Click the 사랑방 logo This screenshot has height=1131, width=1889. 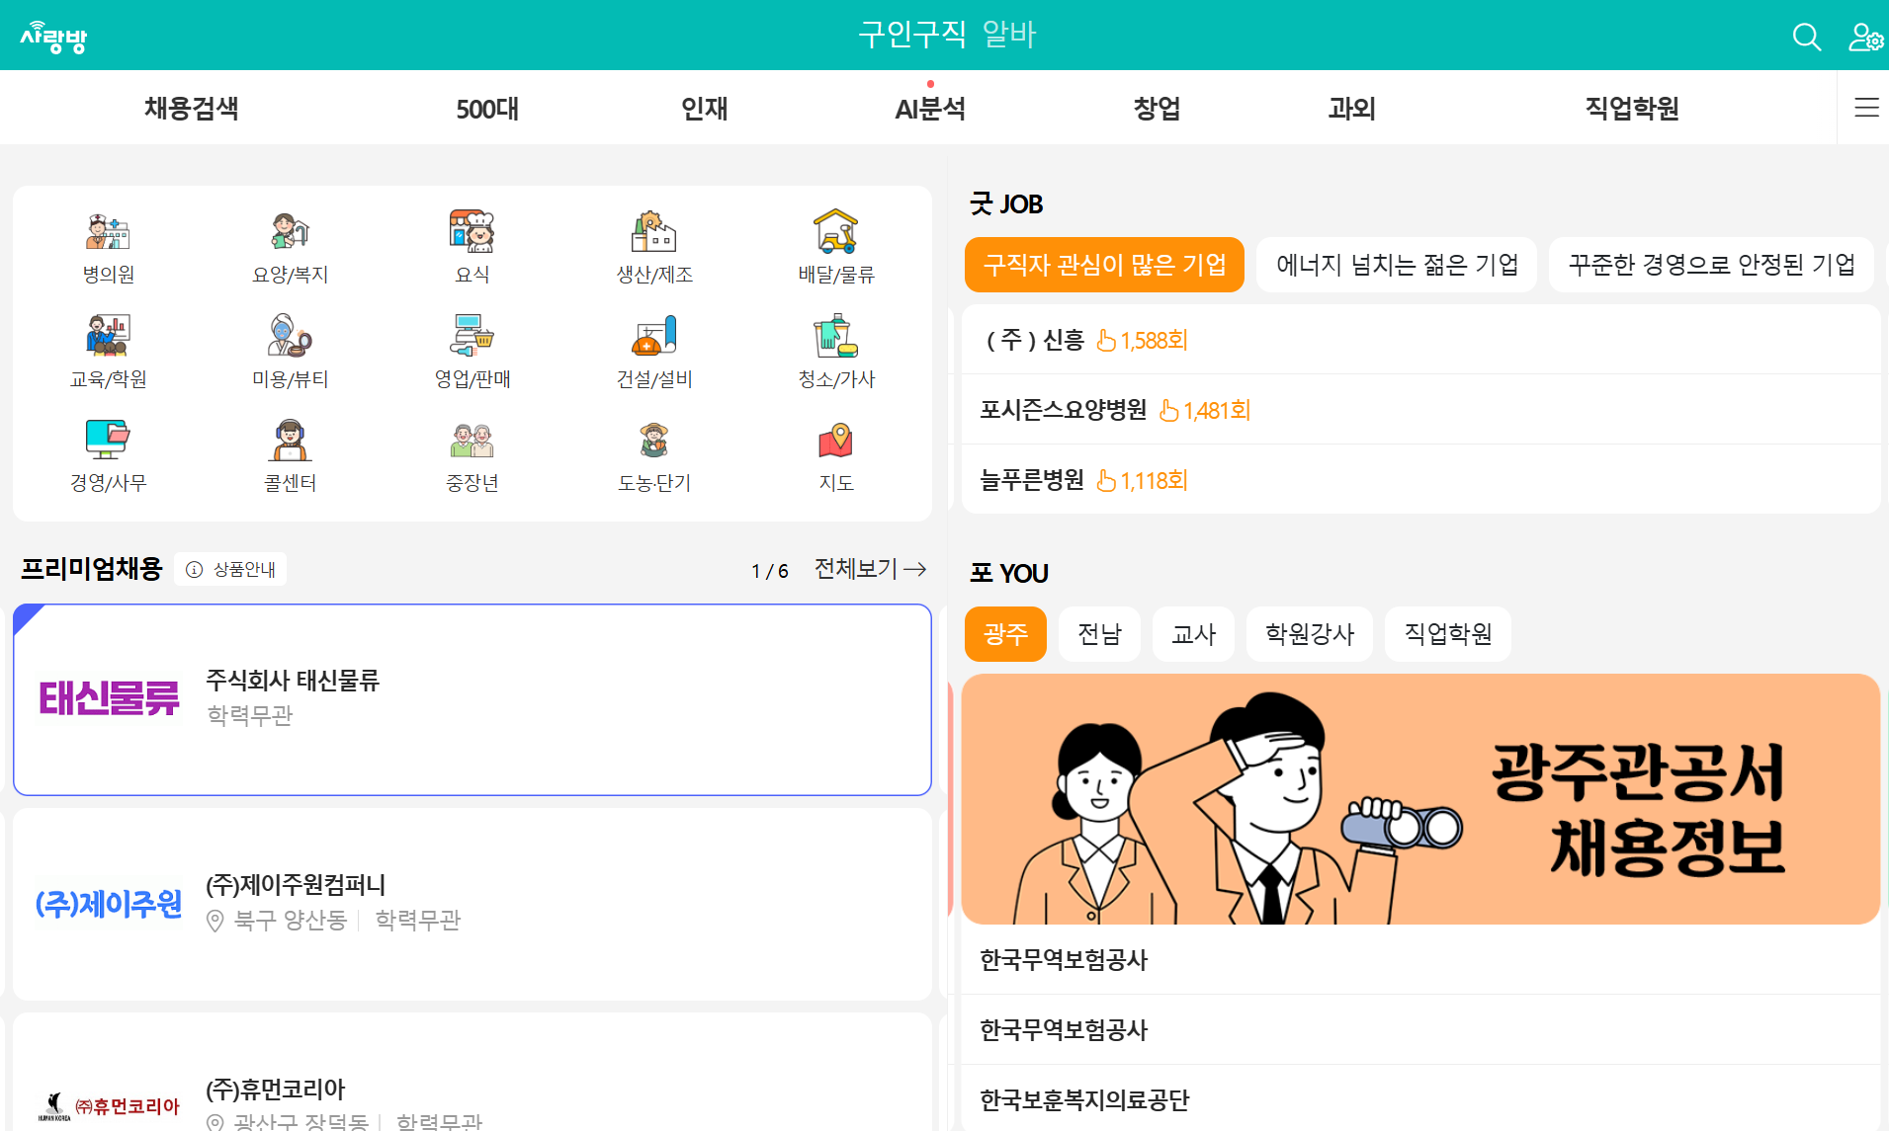tap(54, 37)
